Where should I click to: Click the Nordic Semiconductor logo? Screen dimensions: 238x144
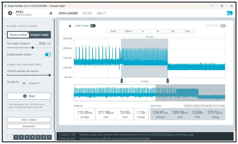coord(229,13)
